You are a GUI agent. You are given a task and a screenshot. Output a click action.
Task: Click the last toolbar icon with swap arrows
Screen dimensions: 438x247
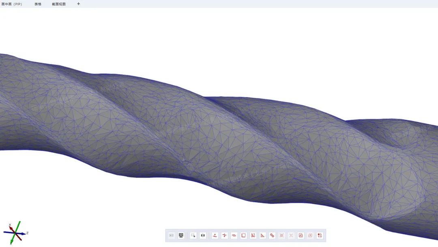[x=320, y=235]
